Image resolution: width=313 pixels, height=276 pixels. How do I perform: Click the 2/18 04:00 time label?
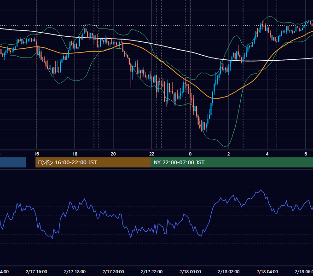tap(267, 271)
